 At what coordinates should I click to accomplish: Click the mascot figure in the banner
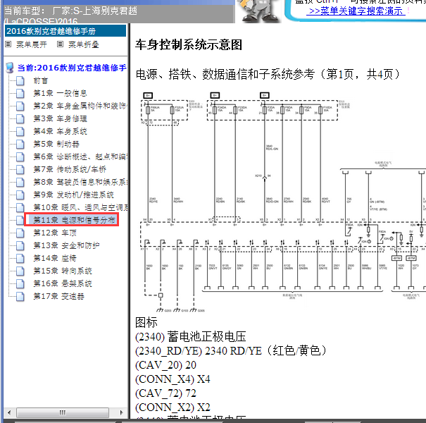point(258,11)
